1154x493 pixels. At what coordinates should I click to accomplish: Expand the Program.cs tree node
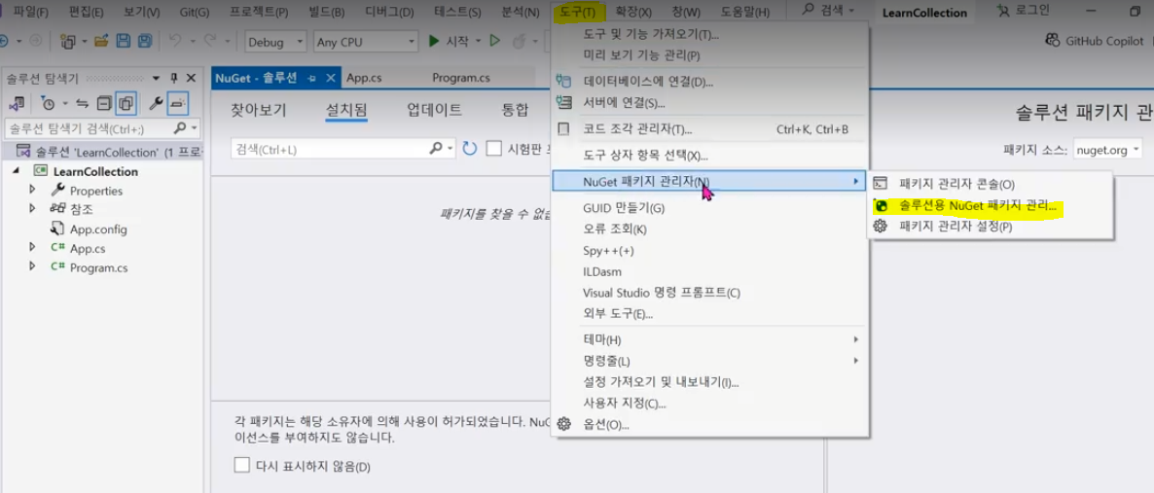coord(32,265)
